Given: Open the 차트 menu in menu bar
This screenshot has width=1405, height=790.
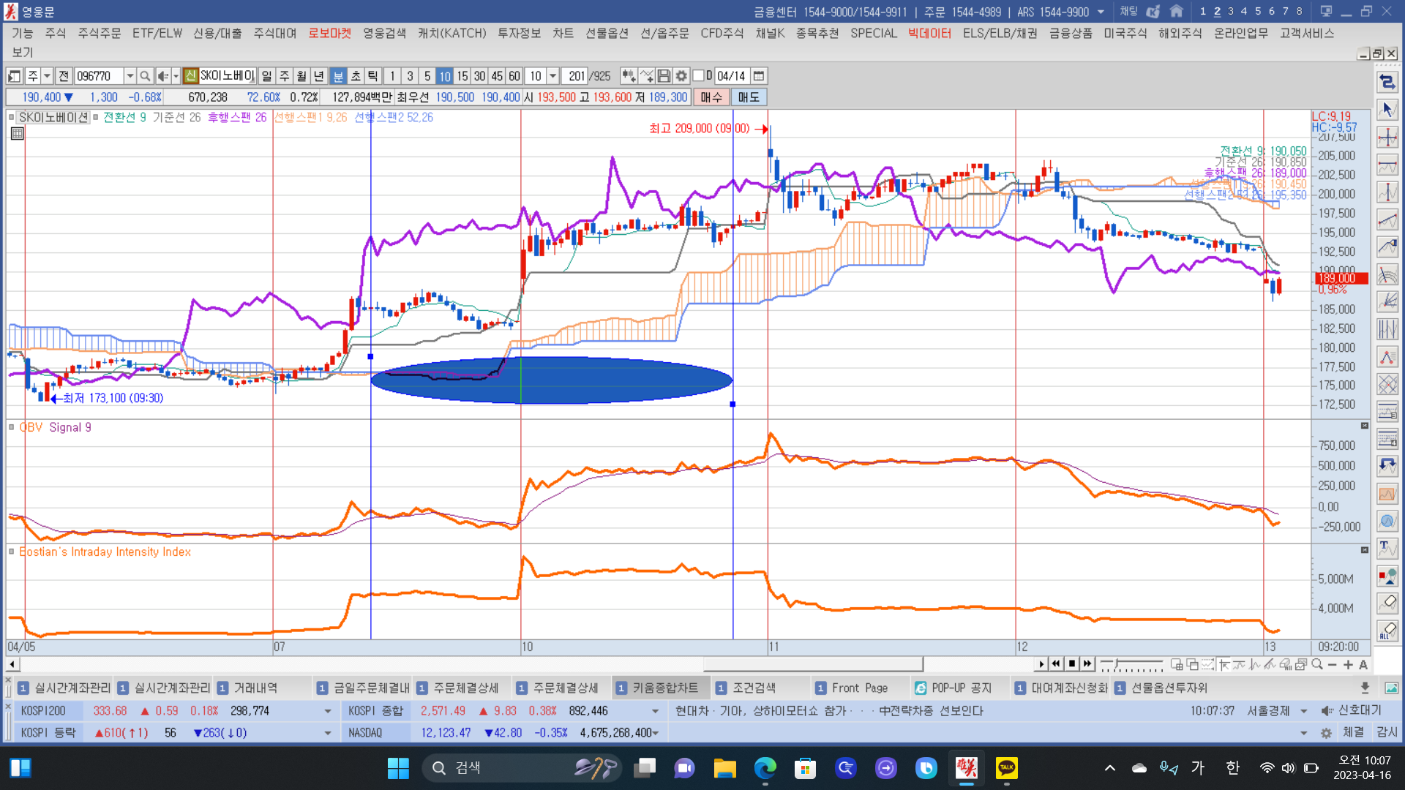Looking at the screenshot, I should [563, 34].
